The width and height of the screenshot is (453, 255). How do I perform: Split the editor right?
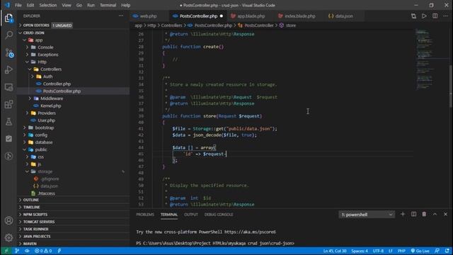435,16
